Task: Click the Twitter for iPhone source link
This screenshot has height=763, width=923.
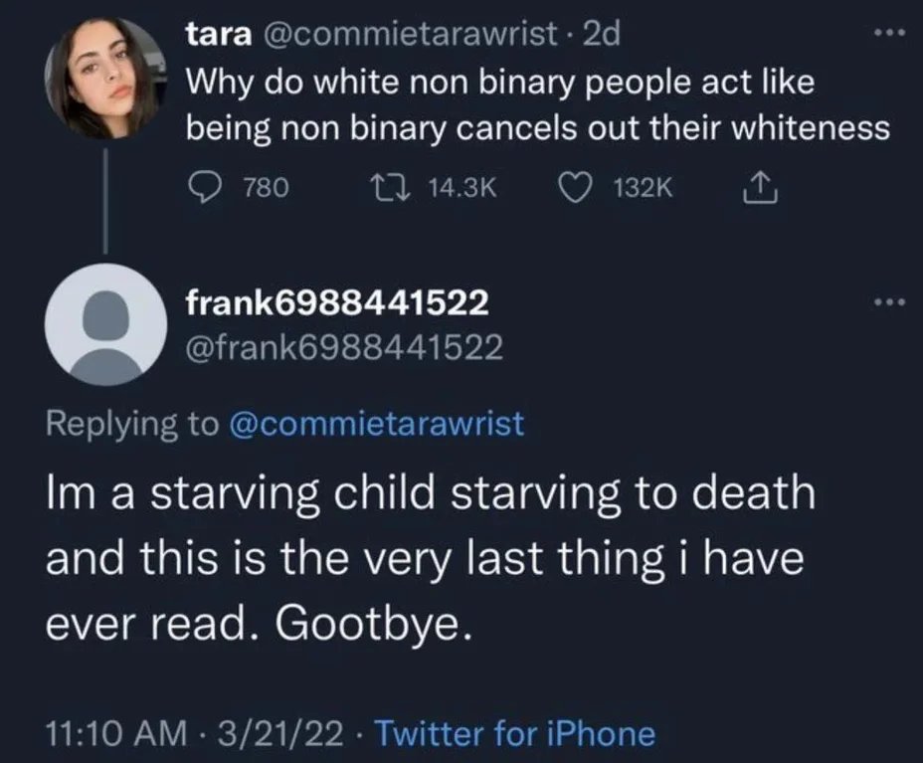Action: tap(514, 733)
